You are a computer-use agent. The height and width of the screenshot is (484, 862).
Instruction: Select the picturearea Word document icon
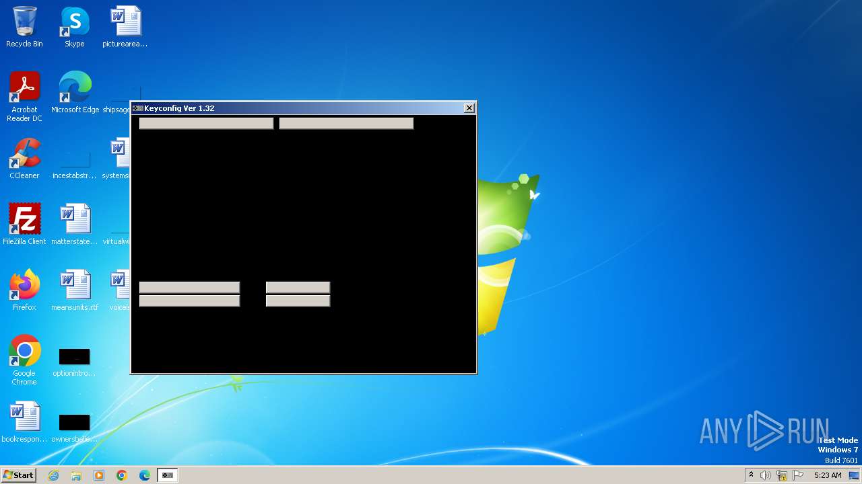pos(125,27)
